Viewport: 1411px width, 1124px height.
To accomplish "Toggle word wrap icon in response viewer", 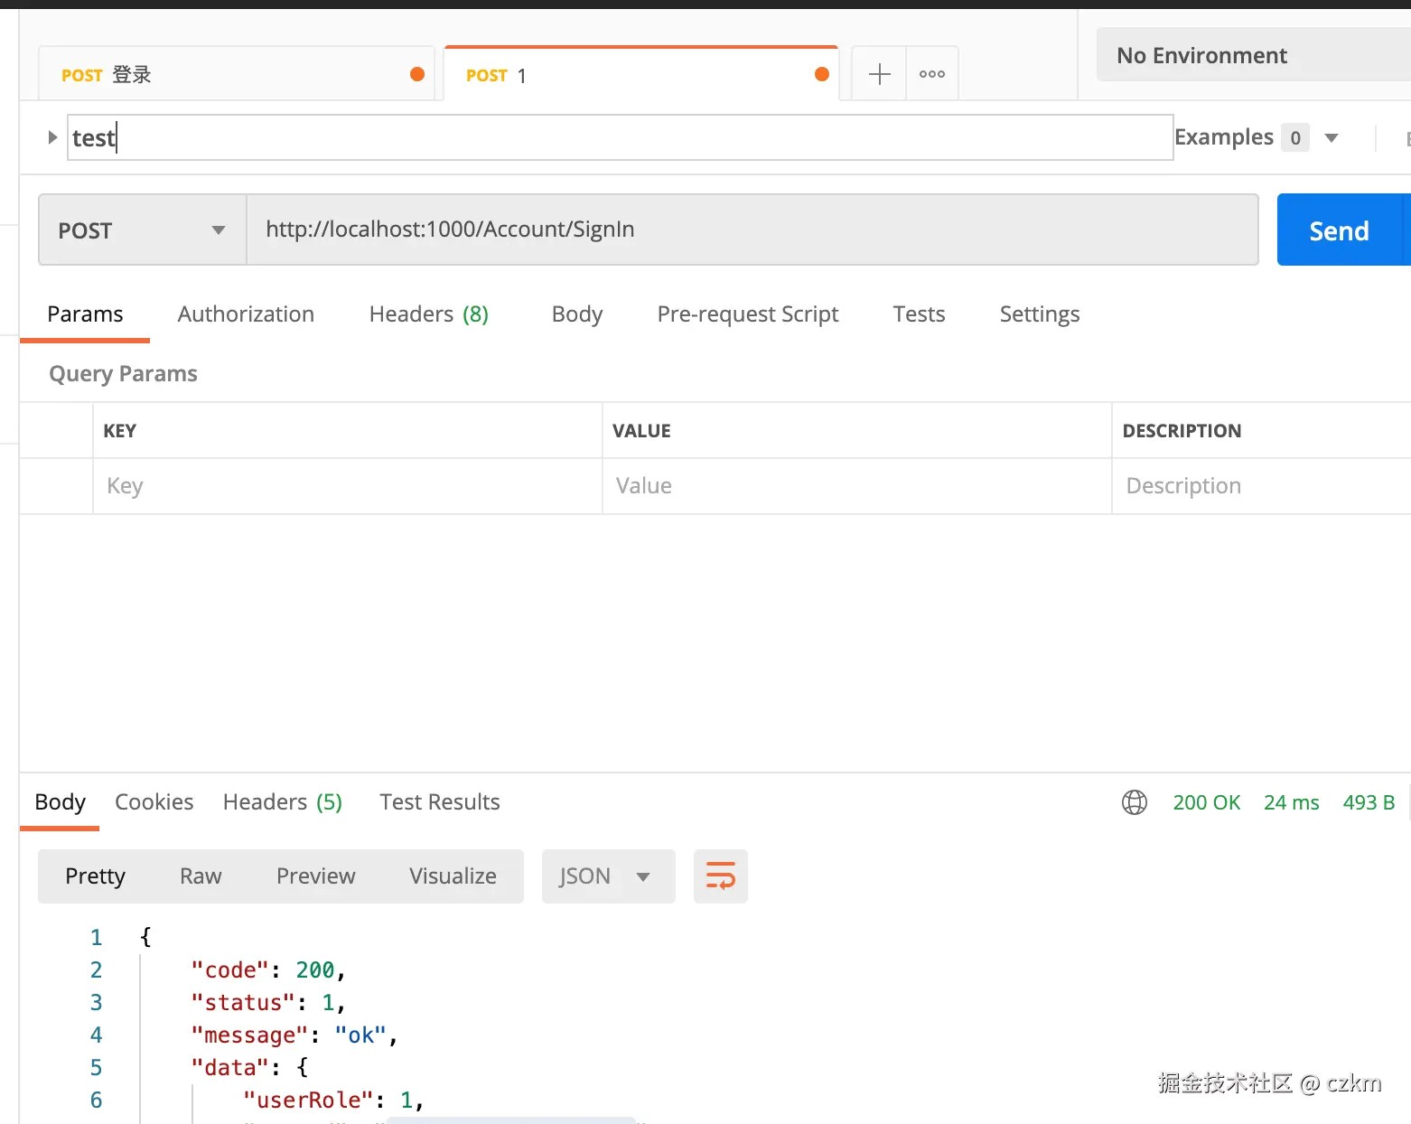I will pyautogui.click(x=721, y=876).
